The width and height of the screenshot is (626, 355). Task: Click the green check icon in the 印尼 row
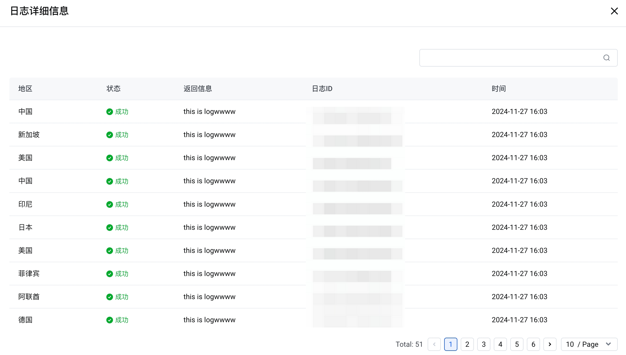(109, 204)
